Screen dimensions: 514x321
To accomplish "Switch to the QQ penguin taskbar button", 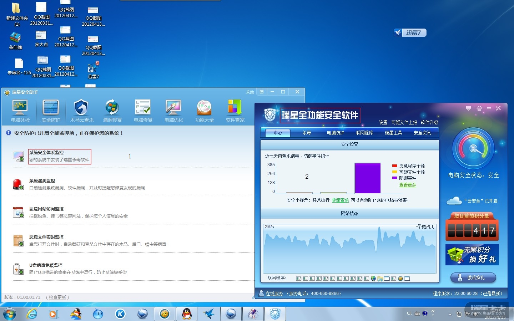I will tap(187, 314).
